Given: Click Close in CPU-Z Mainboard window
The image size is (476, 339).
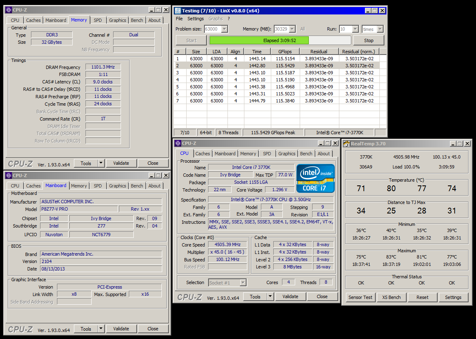Looking at the screenshot, I should (153, 329).
